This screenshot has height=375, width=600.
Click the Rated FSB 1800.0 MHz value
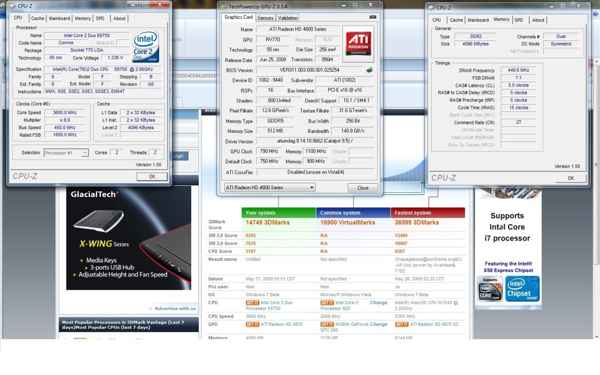tap(65, 134)
